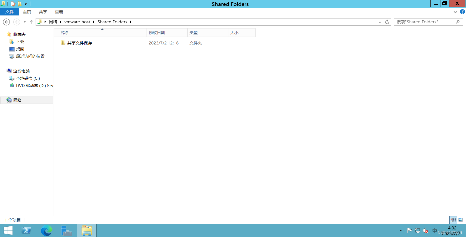The image size is (466, 237).
Task: Expand the arrow after 网络 in the address bar
Action: pos(61,22)
